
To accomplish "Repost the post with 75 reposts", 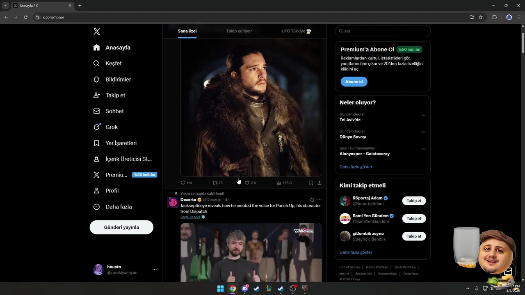I will (x=217, y=183).
